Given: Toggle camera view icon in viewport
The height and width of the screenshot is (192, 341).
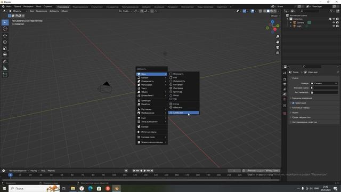Looking at the screenshot, I should click(278, 47).
